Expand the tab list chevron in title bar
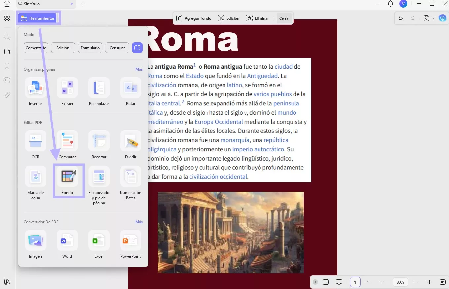The width and height of the screenshot is (449, 289). point(377,4)
